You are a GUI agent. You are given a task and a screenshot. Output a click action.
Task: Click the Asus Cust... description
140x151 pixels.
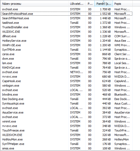[122, 103]
